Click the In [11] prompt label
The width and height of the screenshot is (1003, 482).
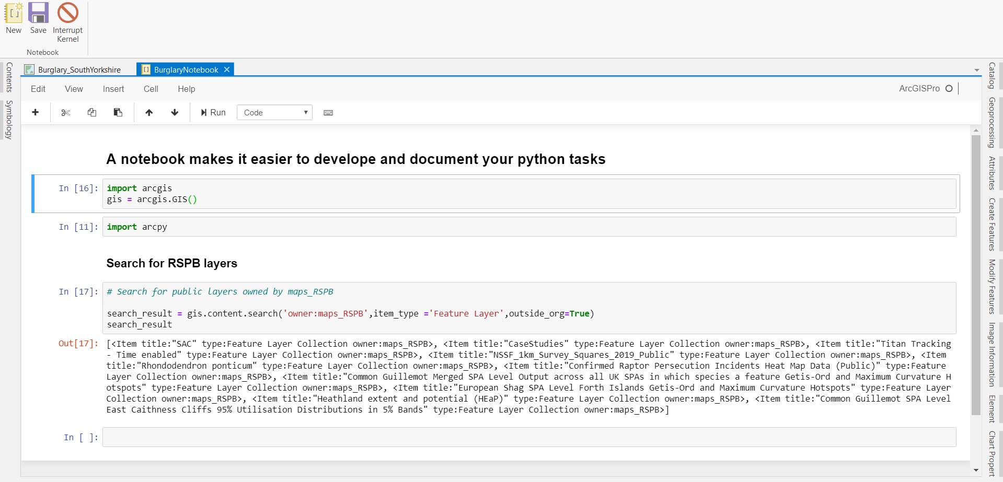click(x=78, y=227)
